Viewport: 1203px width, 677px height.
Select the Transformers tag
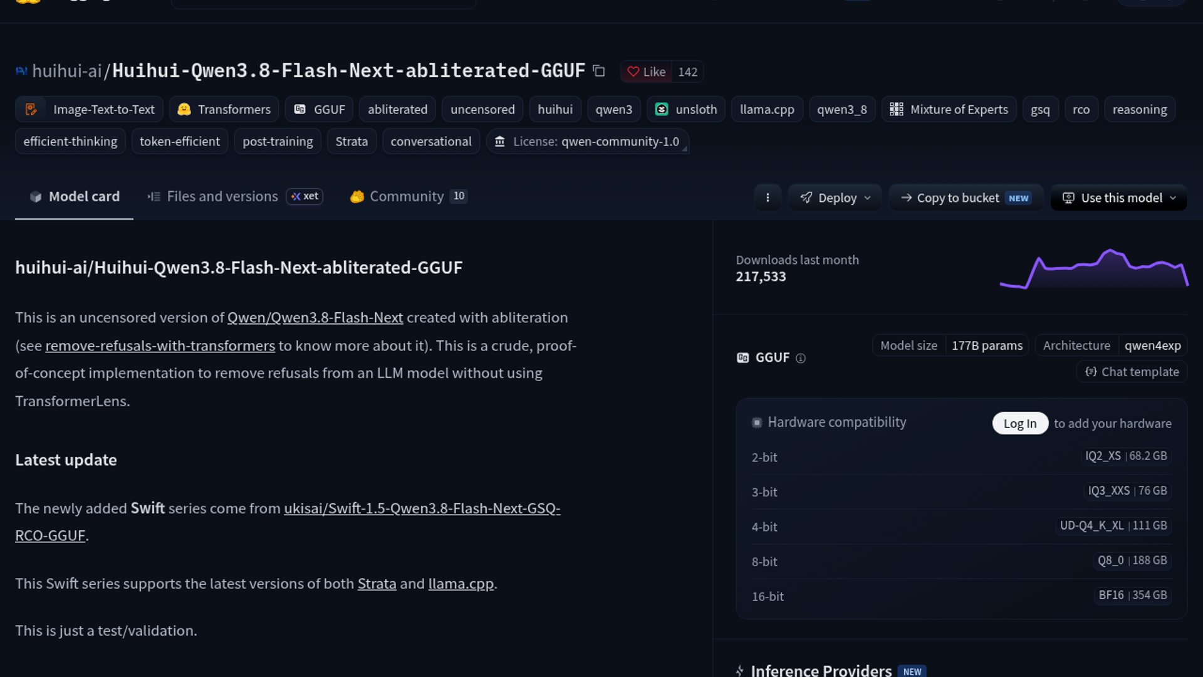tap(224, 110)
